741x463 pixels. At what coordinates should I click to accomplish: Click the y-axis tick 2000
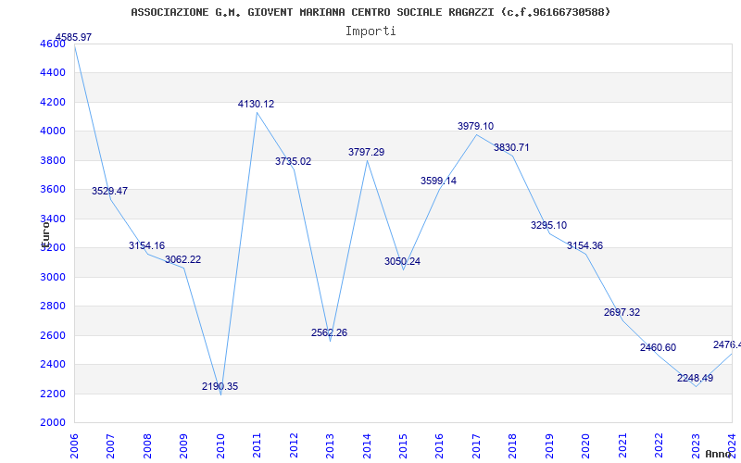pyautogui.click(x=53, y=423)
